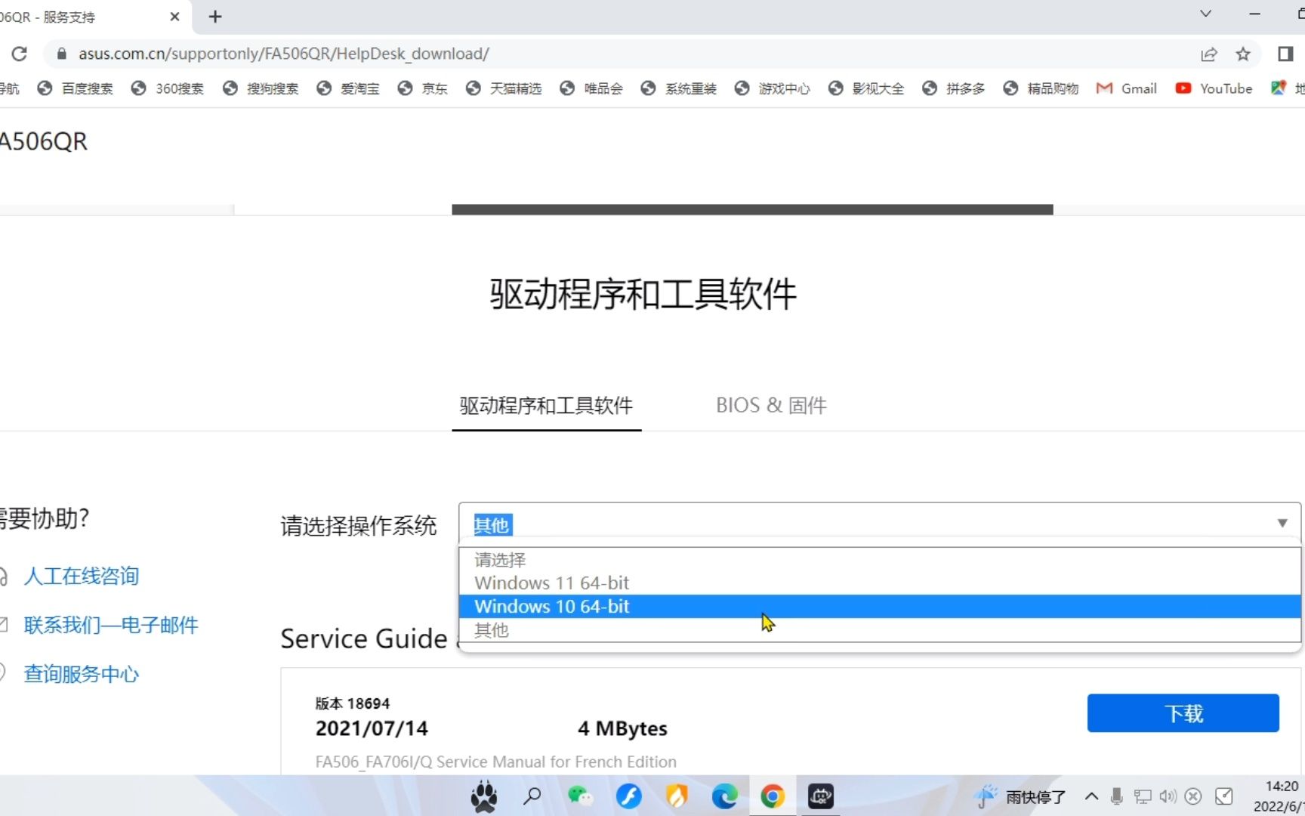Image resolution: width=1305 pixels, height=816 pixels.
Task: Open the 京东 bookmark
Action: pos(423,88)
